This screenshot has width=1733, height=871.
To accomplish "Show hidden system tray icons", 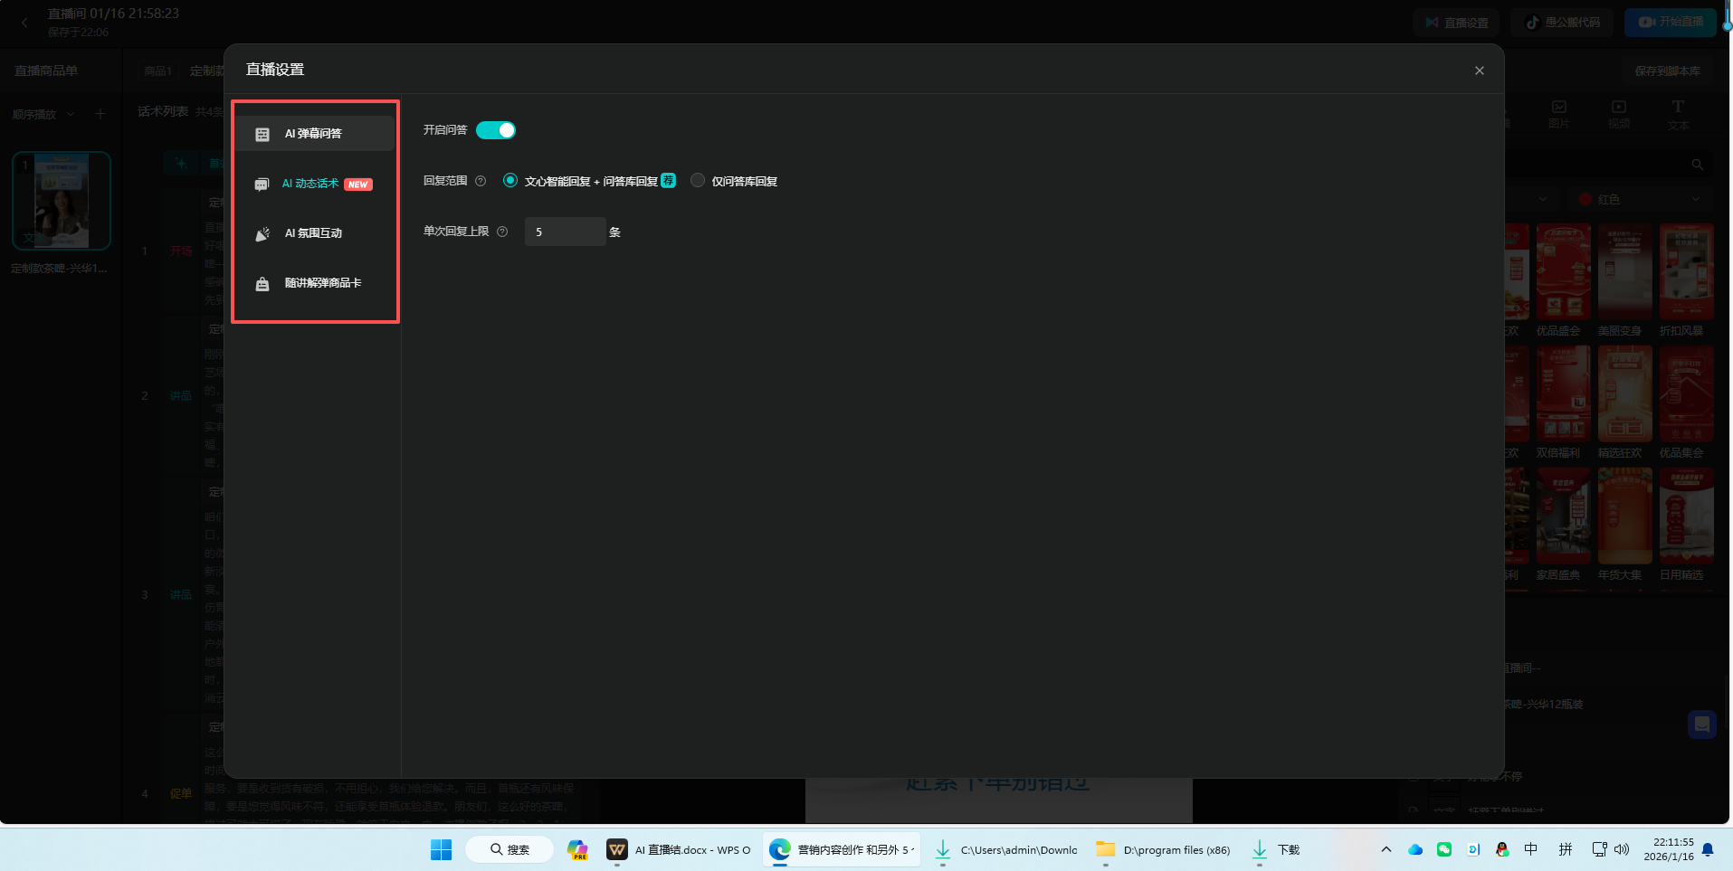I will click(x=1385, y=849).
